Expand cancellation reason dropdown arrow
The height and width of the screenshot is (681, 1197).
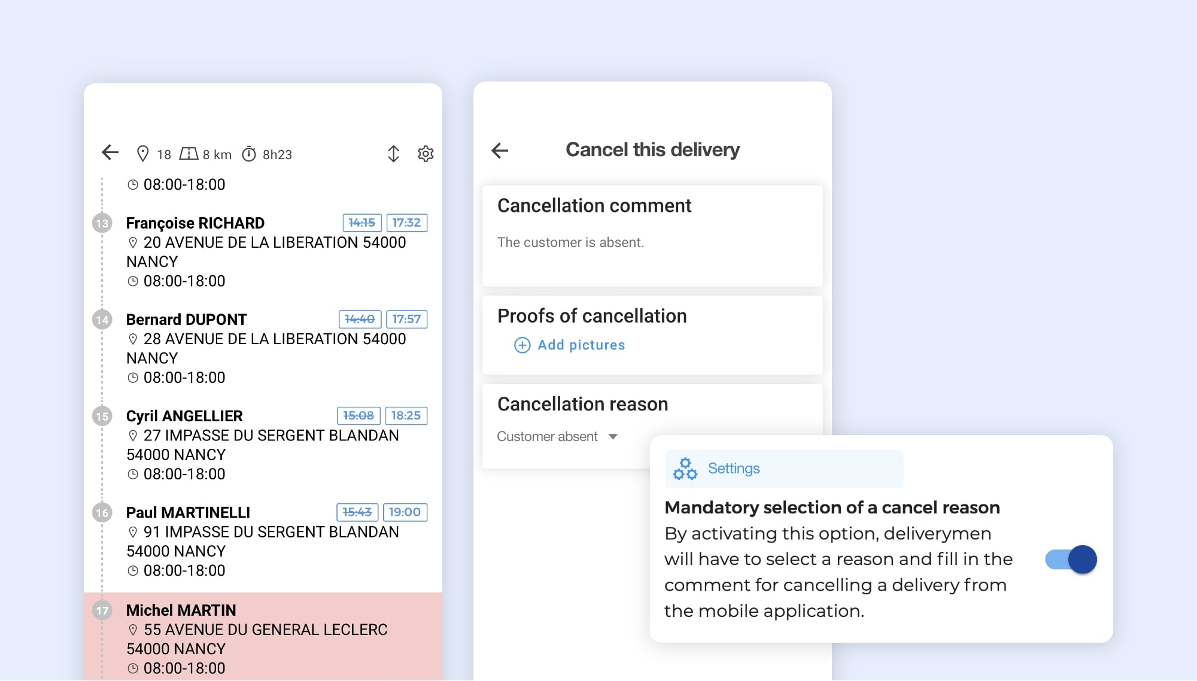click(x=613, y=437)
